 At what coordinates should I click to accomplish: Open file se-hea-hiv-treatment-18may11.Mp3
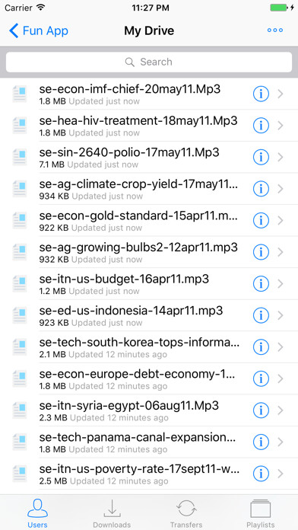click(138, 120)
